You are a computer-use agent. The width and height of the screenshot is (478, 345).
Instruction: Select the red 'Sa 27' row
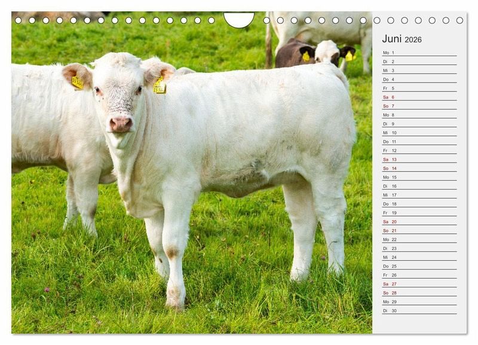(x=419, y=283)
